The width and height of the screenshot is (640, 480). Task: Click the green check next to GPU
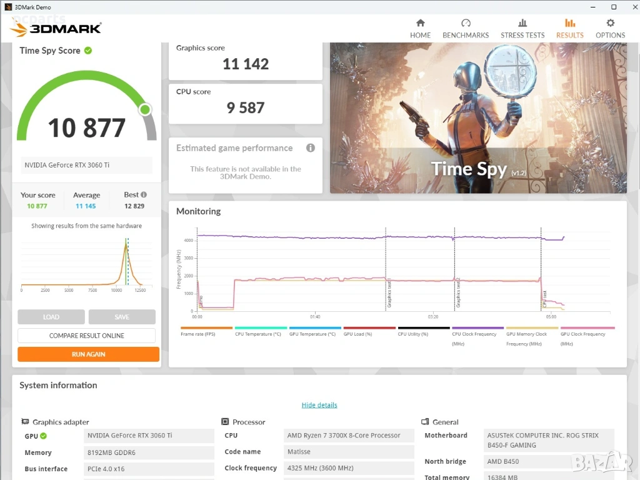tap(44, 436)
